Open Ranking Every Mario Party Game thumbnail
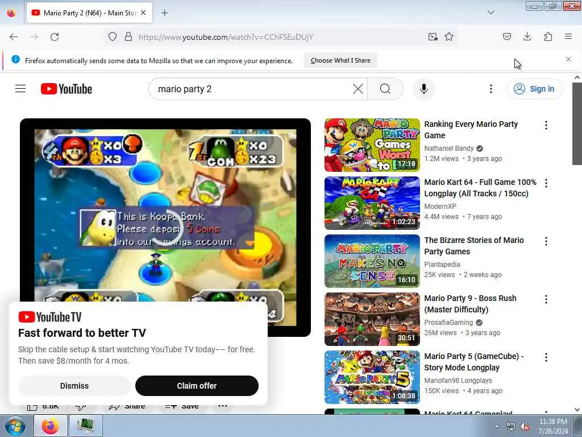This screenshot has width=582, height=437. tap(372, 145)
